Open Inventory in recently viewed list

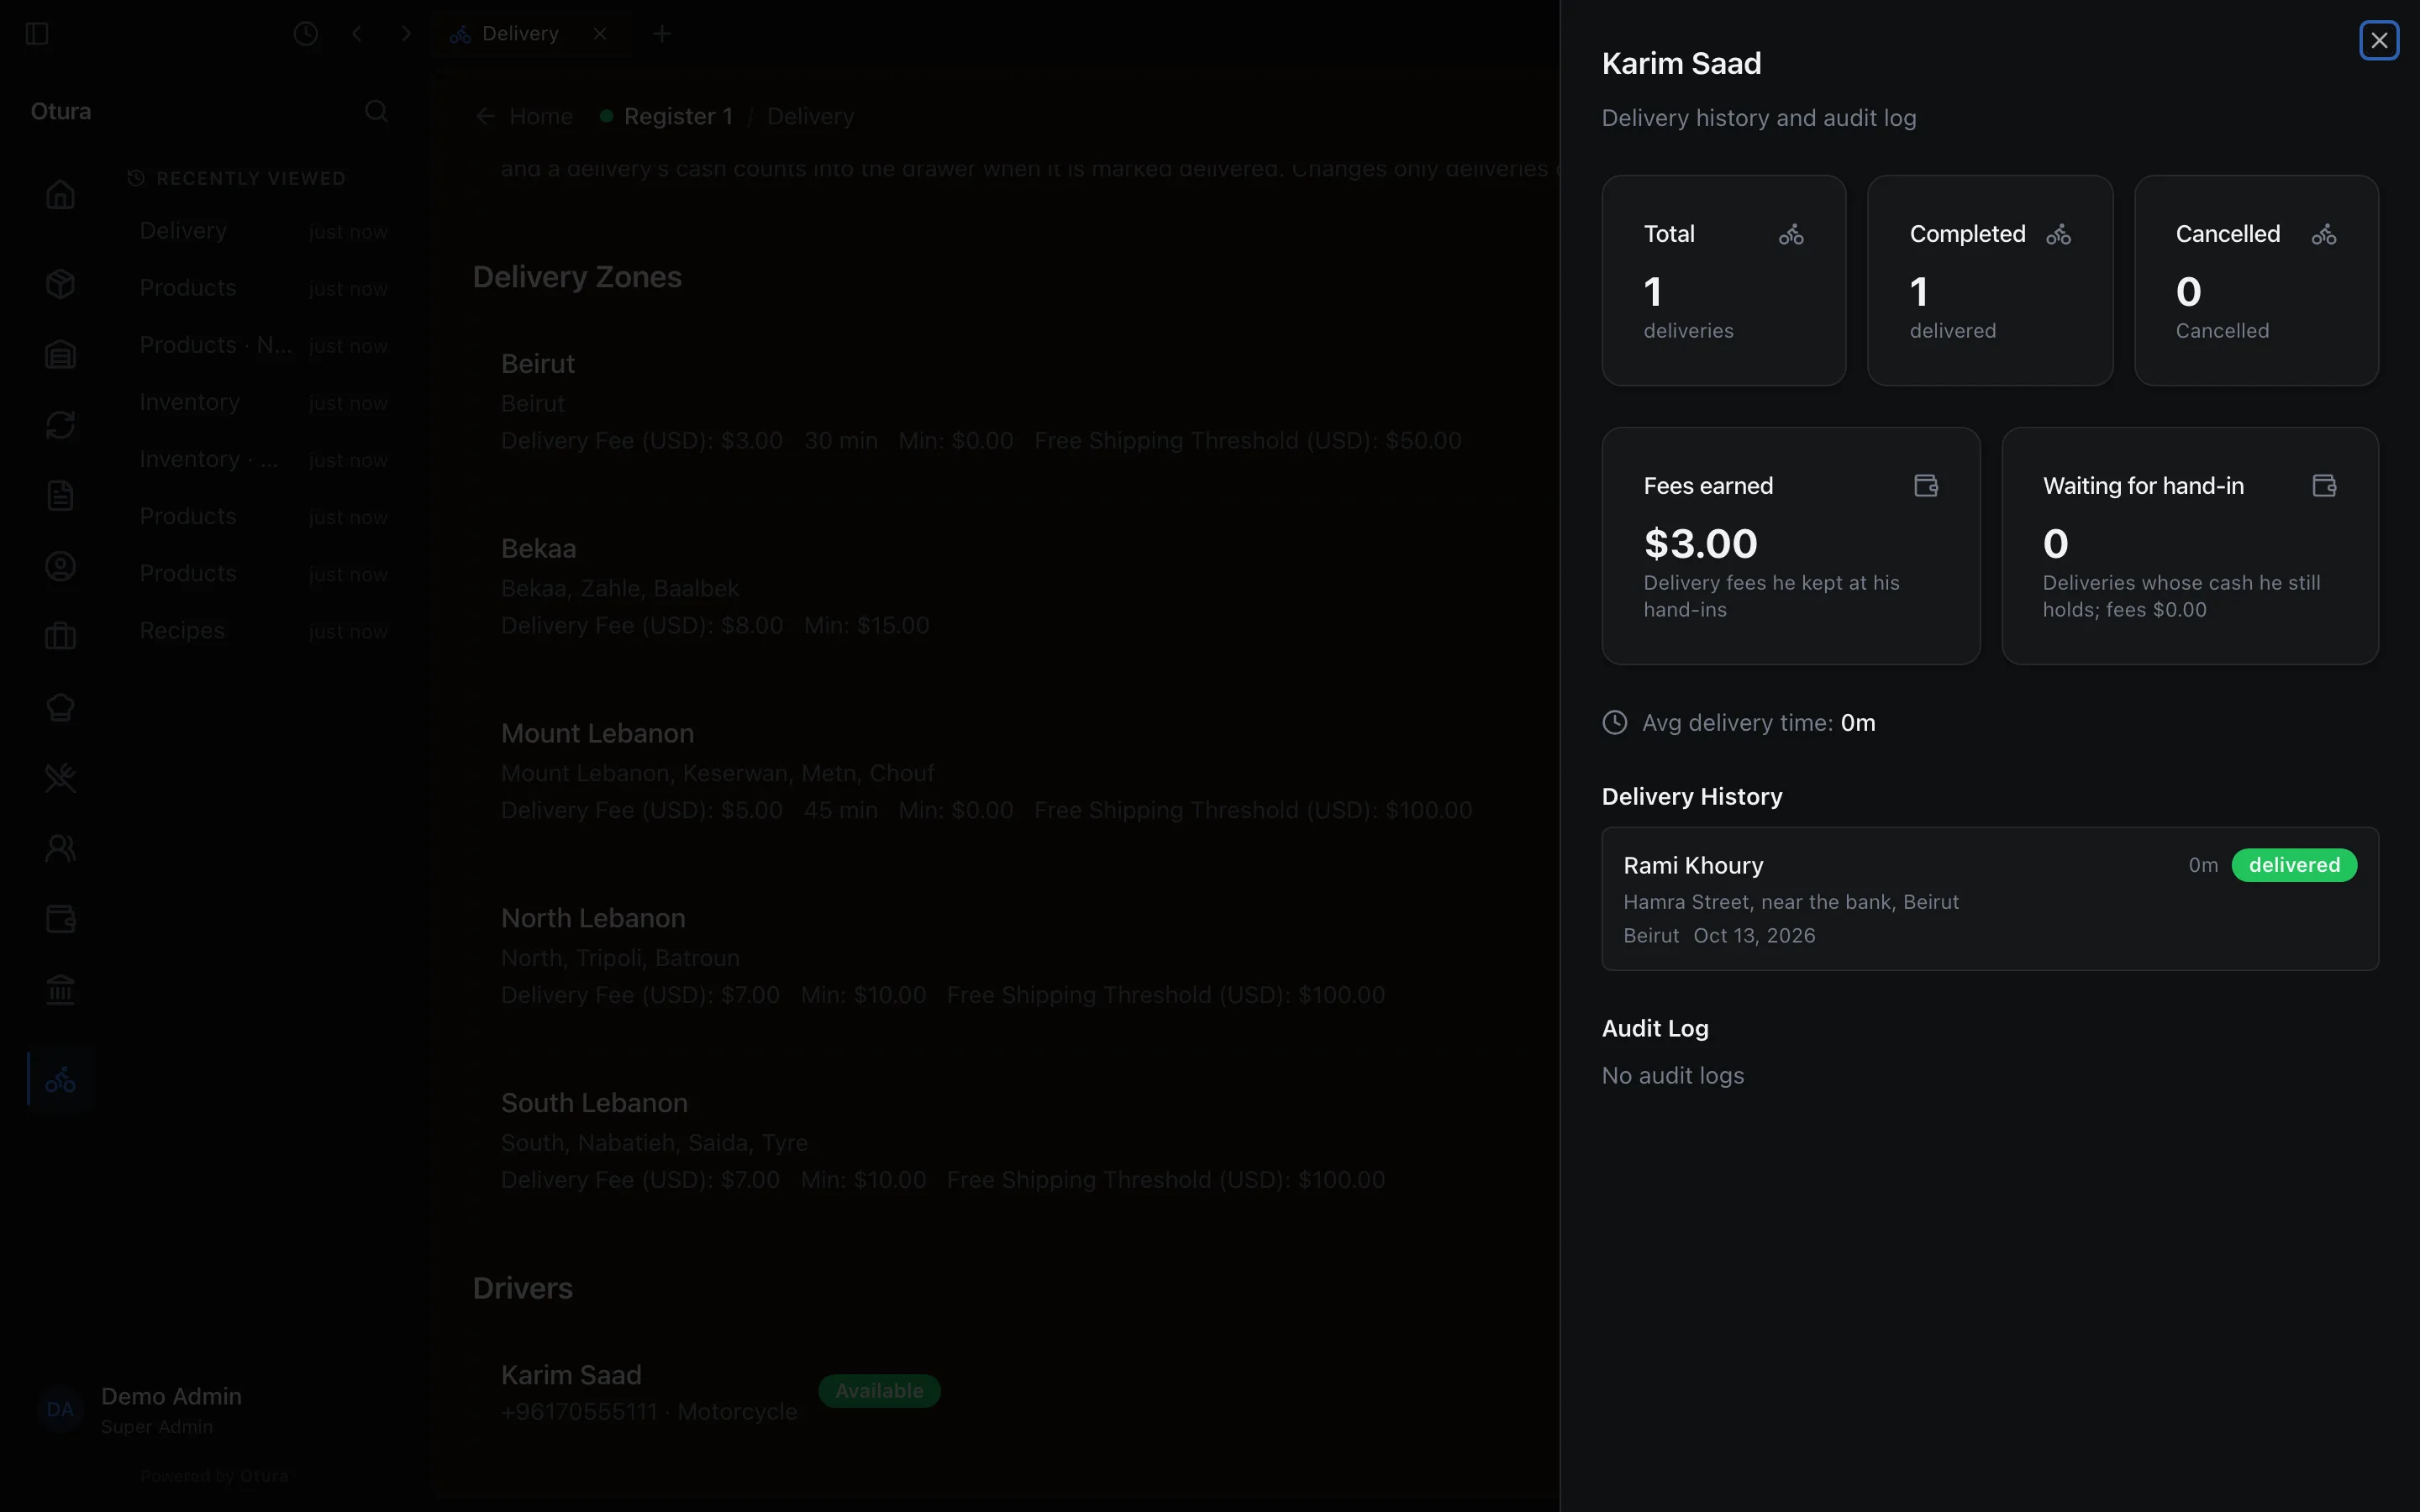pos(263,402)
